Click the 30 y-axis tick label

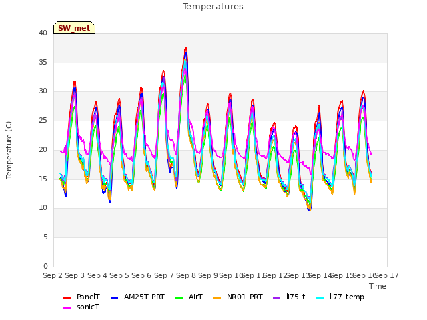43,91
